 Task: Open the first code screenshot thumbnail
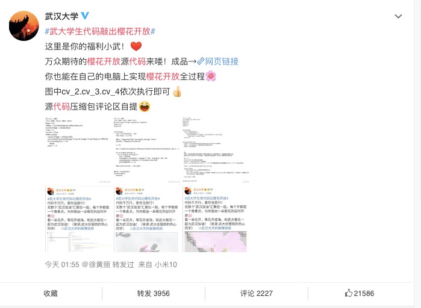click(x=78, y=150)
